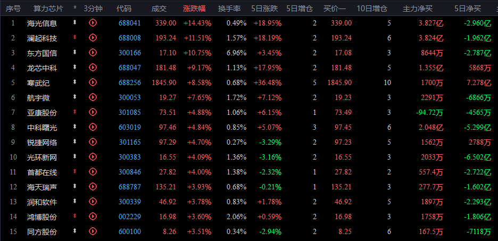The image size is (498, 241).
Task: Select the 润和软件 stock name
Action: (42, 202)
